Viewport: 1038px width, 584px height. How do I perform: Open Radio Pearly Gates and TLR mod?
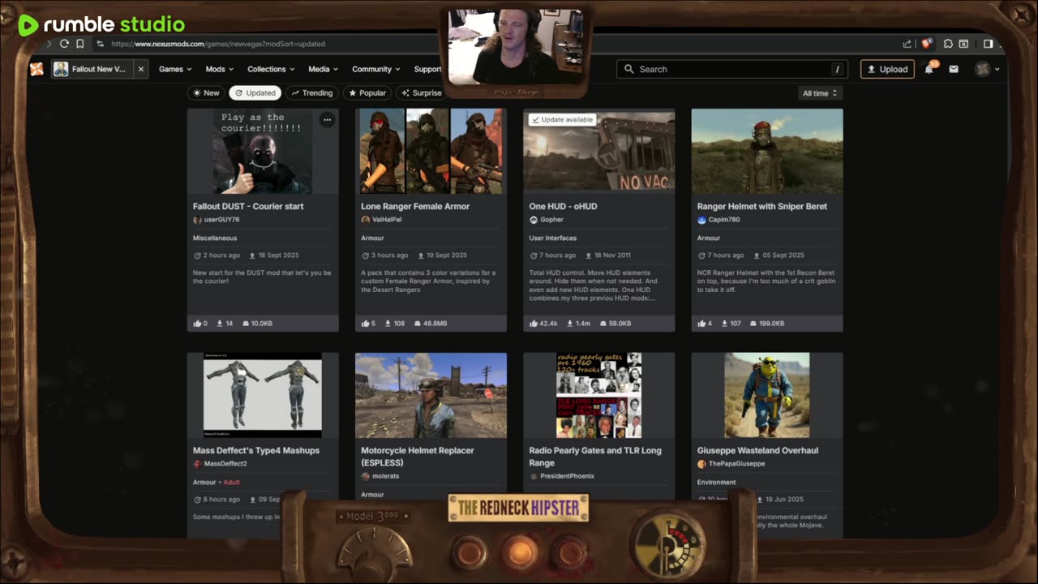click(x=595, y=457)
